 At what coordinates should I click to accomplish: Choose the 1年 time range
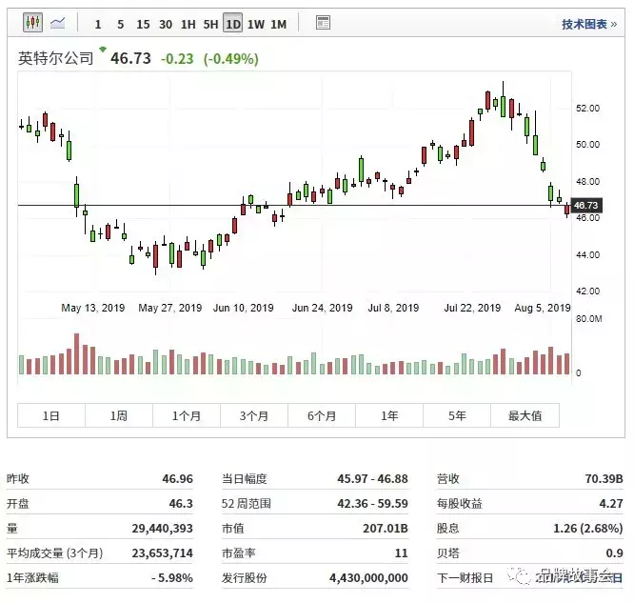(x=389, y=415)
